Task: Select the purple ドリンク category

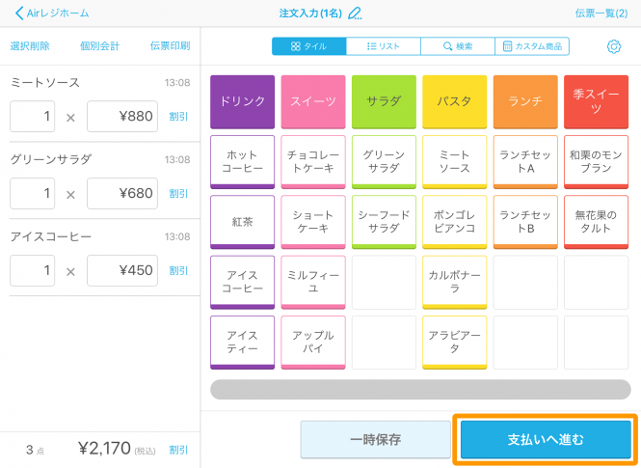Action: click(242, 101)
